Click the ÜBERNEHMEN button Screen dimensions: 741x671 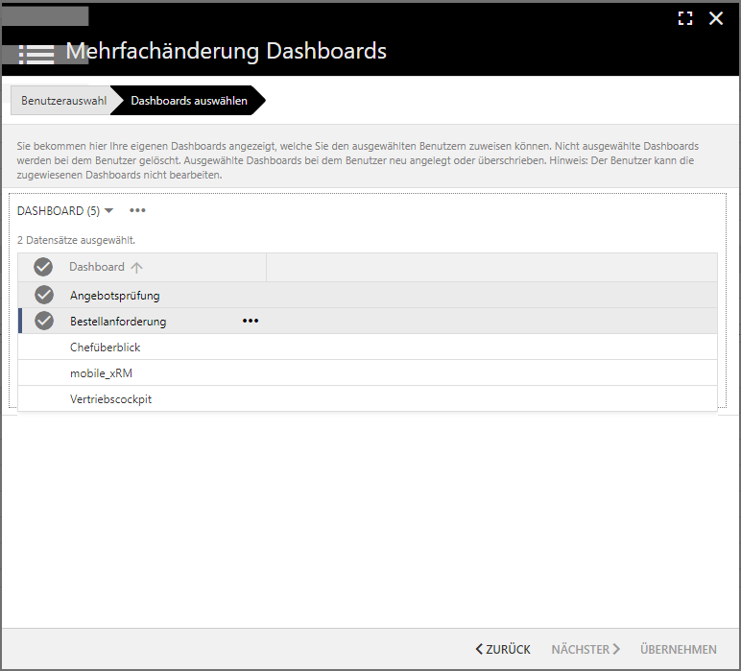coord(679,649)
